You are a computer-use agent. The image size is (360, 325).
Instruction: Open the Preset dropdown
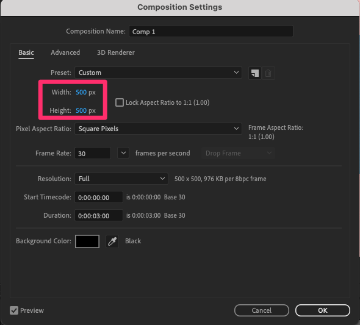tap(158, 73)
